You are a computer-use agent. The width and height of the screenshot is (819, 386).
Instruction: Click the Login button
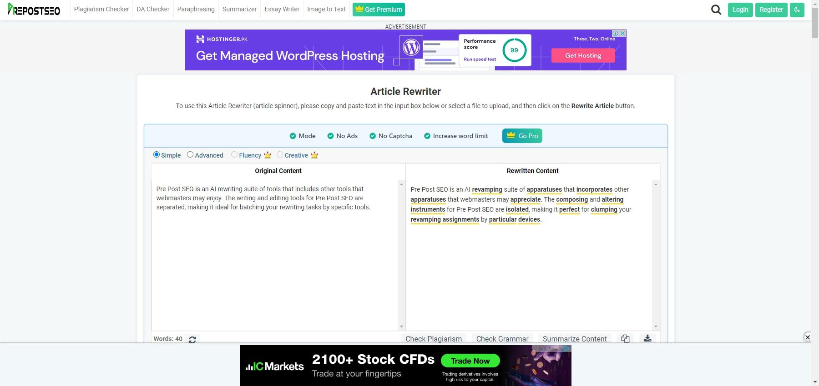pos(740,10)
